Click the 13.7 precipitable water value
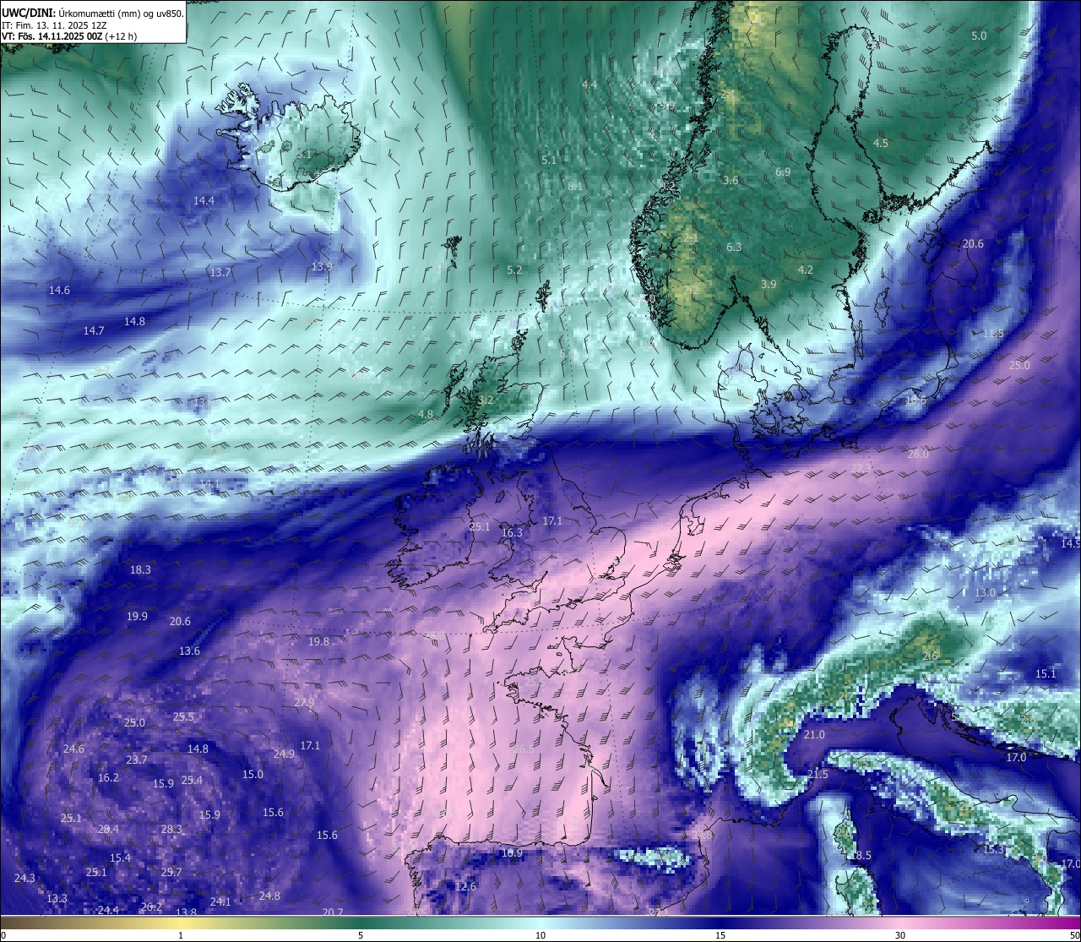This screenshot has height=942, width=1081. (x=220, y=272)
